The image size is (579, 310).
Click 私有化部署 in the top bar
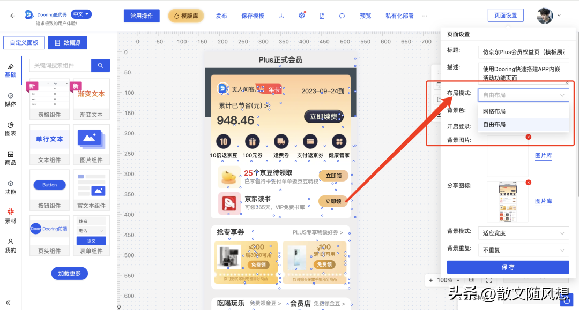click(x=399, y=16)
